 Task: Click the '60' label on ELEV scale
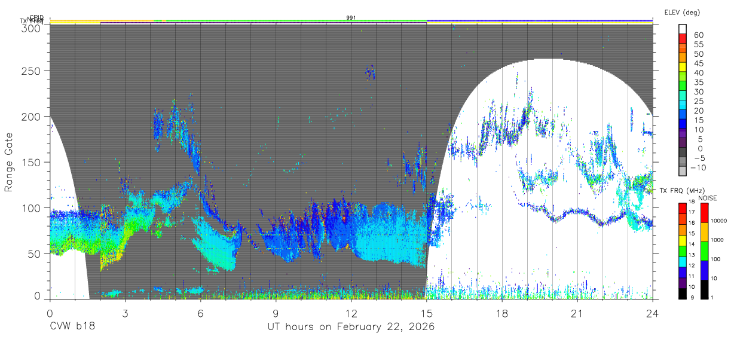(x=699, y=35)
